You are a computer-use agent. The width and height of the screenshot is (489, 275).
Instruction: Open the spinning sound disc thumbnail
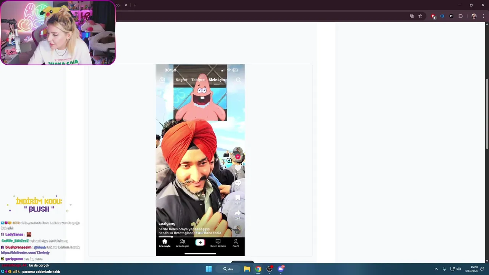(x=238, y=230)
